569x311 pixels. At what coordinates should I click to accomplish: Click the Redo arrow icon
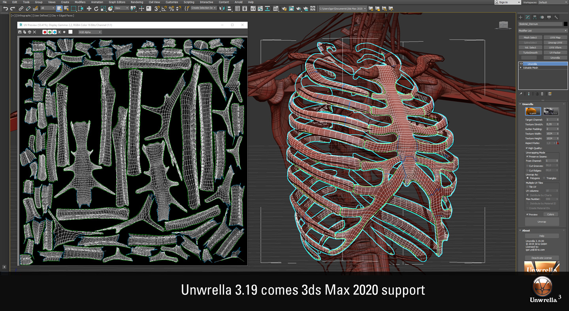click(13, 8)
